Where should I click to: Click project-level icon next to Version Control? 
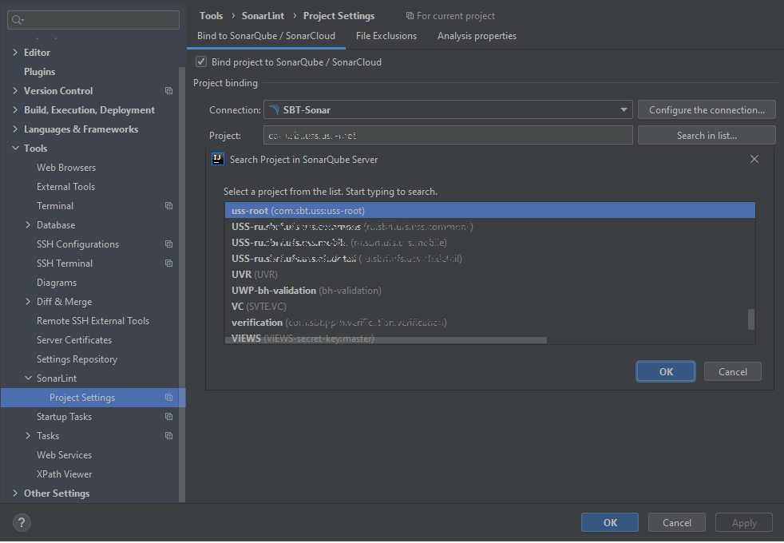[168, 91]
